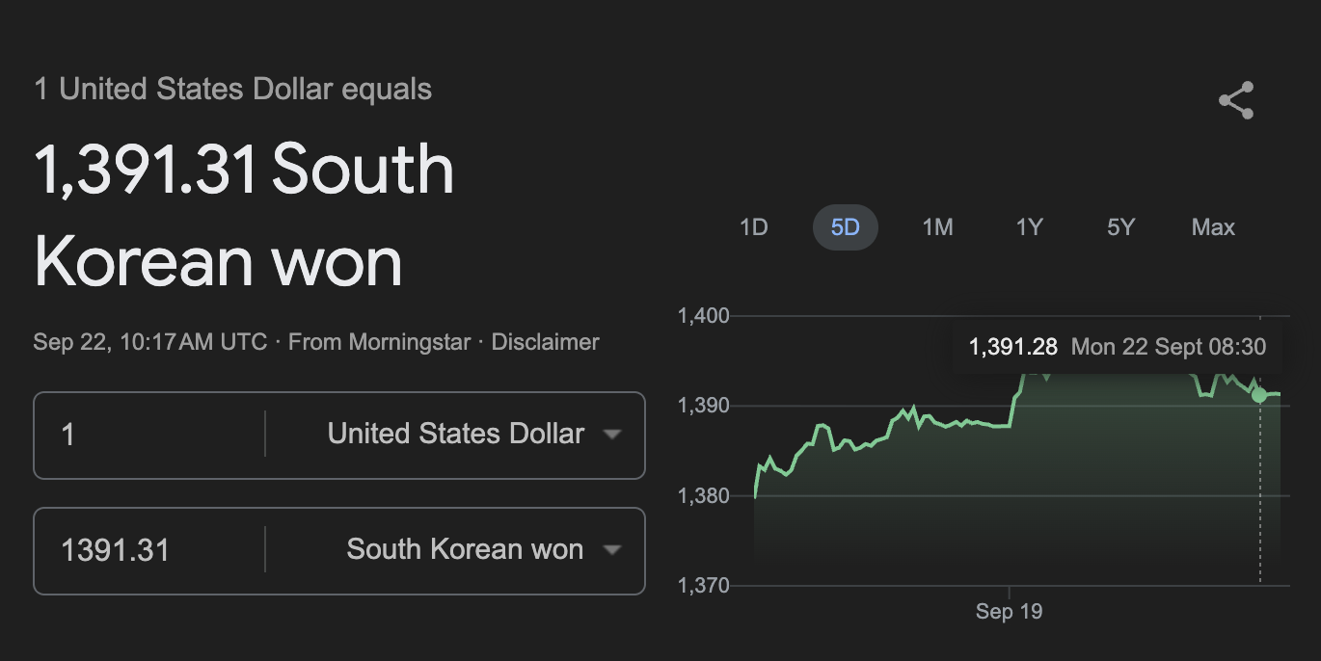
Task: Open the Disclaimer link
Action: (545, 342)
